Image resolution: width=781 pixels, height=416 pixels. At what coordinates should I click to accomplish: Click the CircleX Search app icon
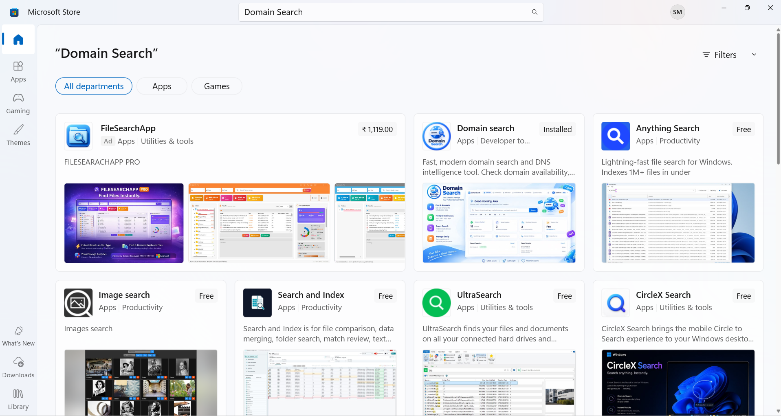(x=616, y=303)
